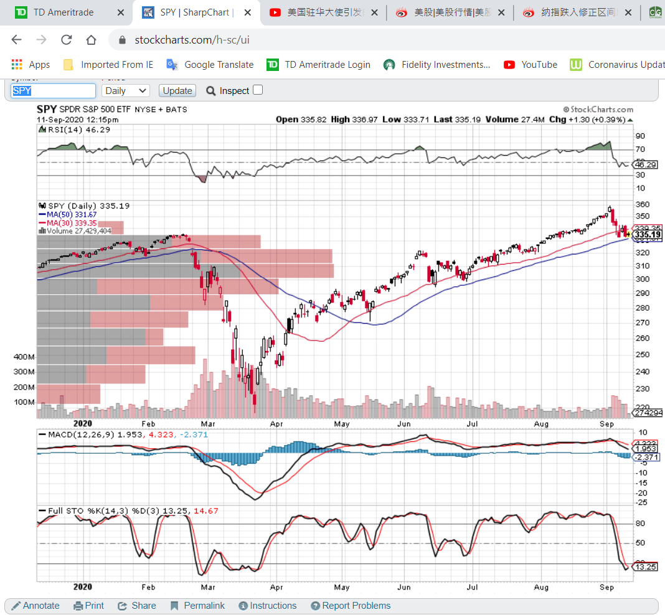Click the Inspect magnifying glass icon
This screenshot has height=615, width=665.
pyautogui.click(x=211, y=91)
